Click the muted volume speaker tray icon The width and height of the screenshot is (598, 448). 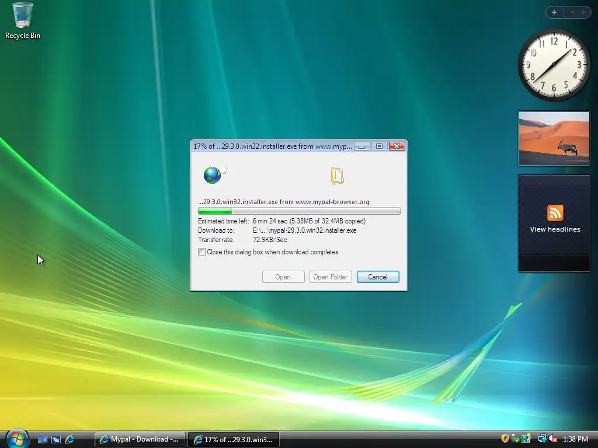click(x=553, y=439)
